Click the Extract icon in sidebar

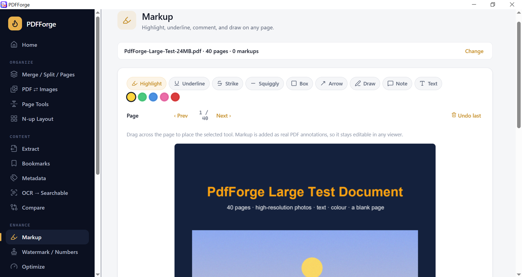pyautogui.click(x=14, y=149)
